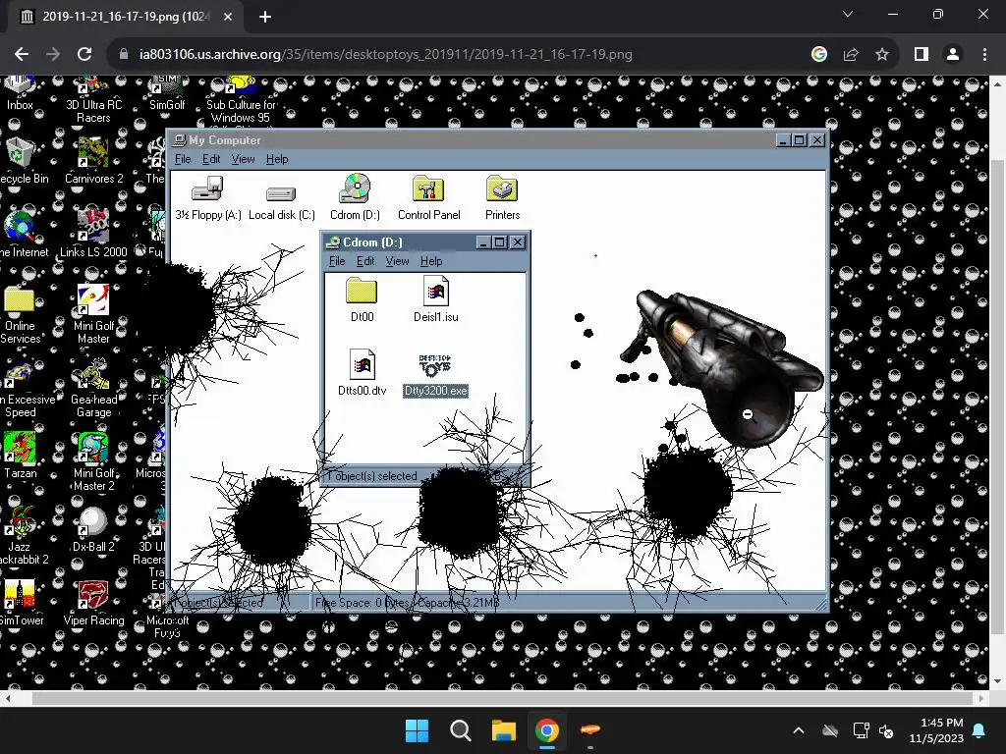Screen dimensions: 1006x754
Task: Open the Chrome profile avatar
Action: [953, 55]
